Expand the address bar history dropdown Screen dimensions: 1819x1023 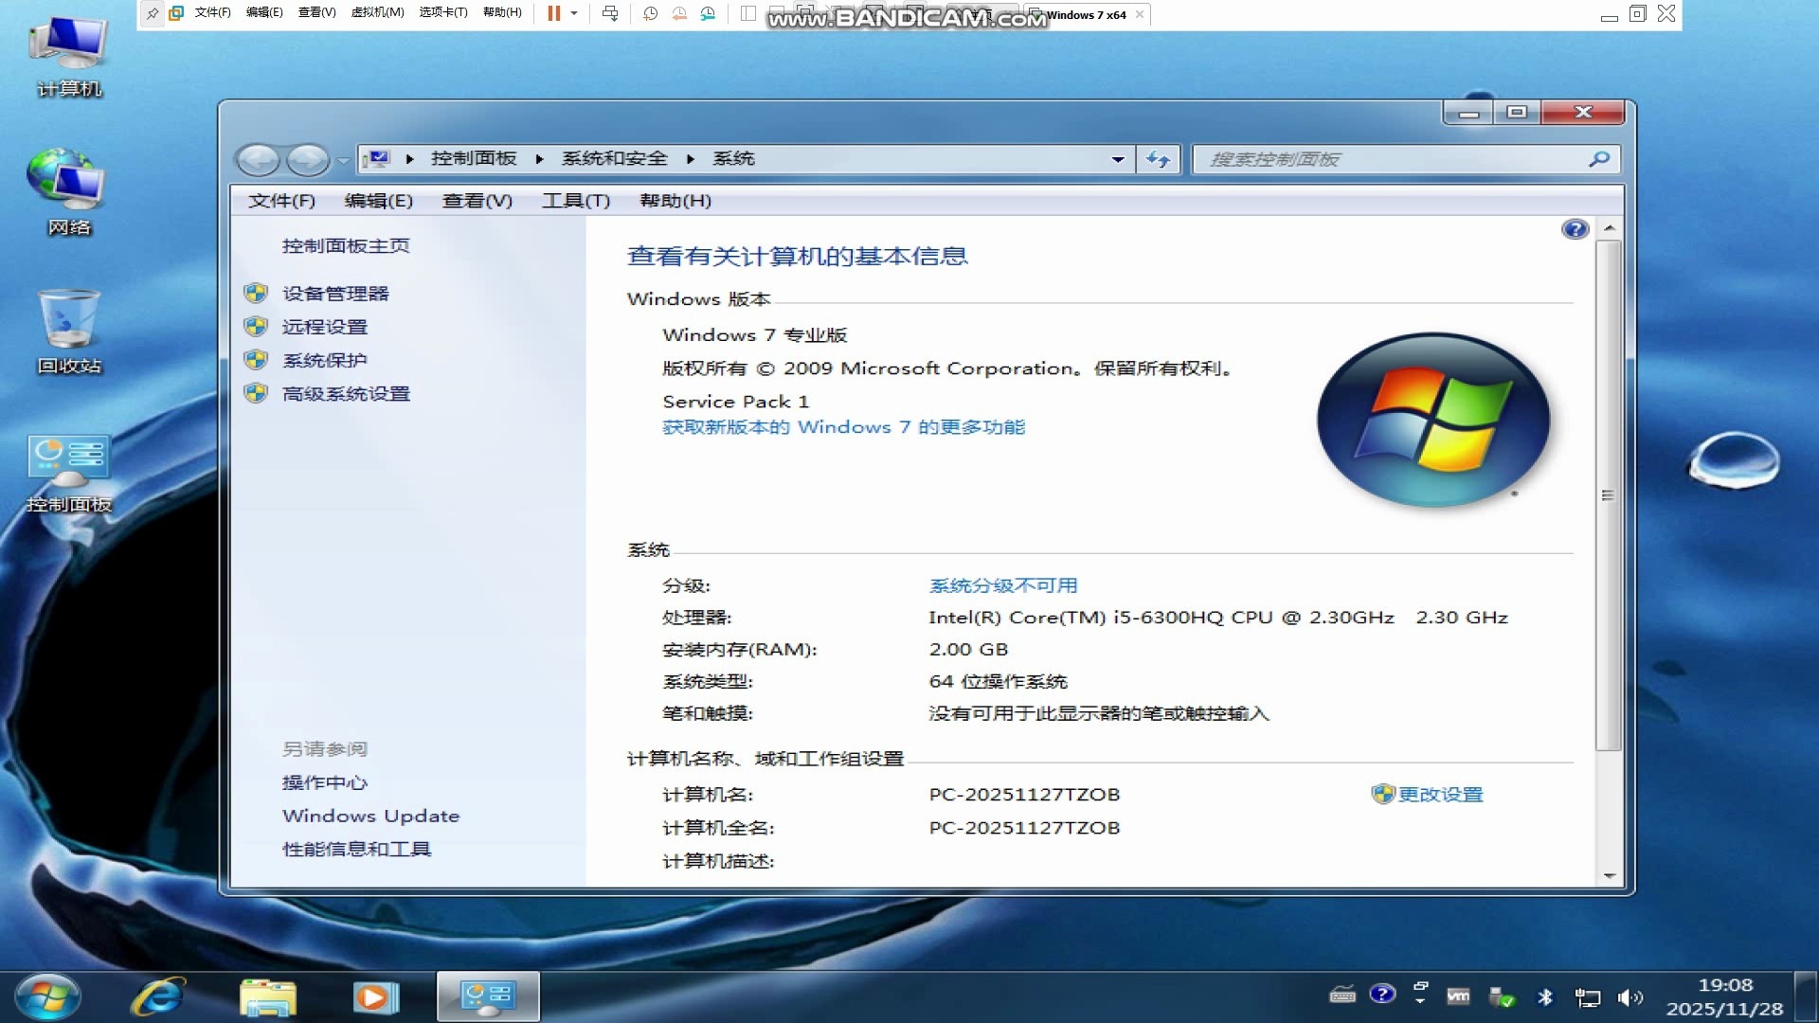1118,159
